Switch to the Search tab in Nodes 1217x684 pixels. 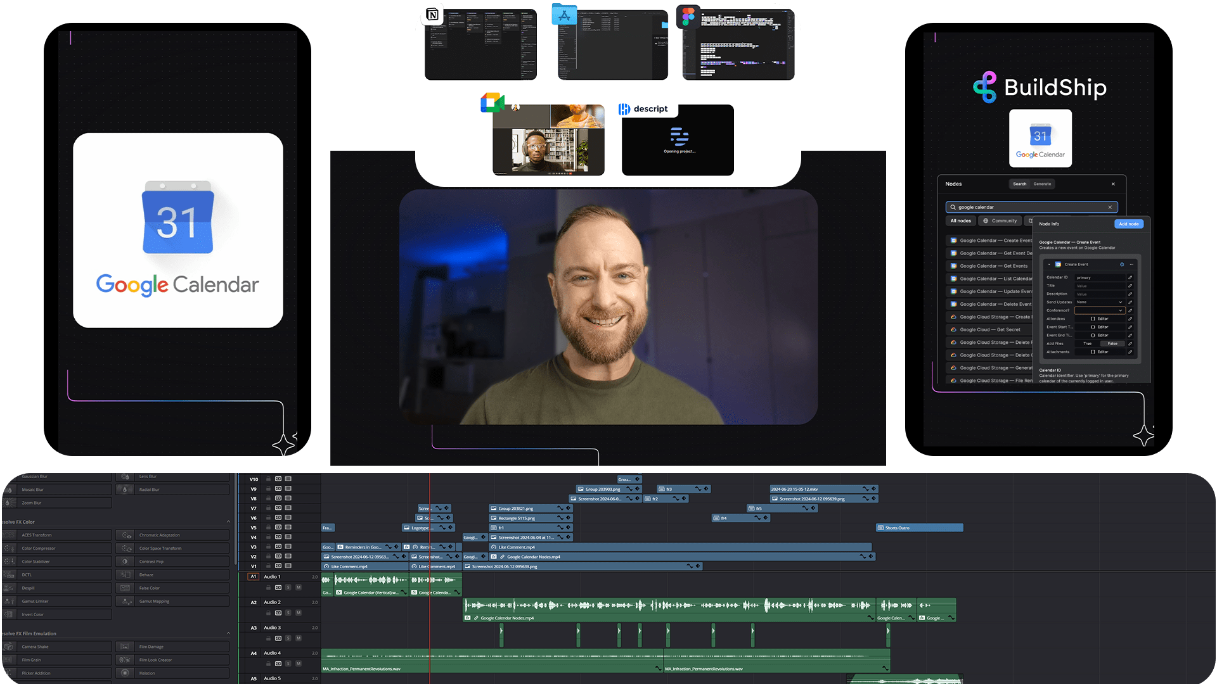[1020, 184]
